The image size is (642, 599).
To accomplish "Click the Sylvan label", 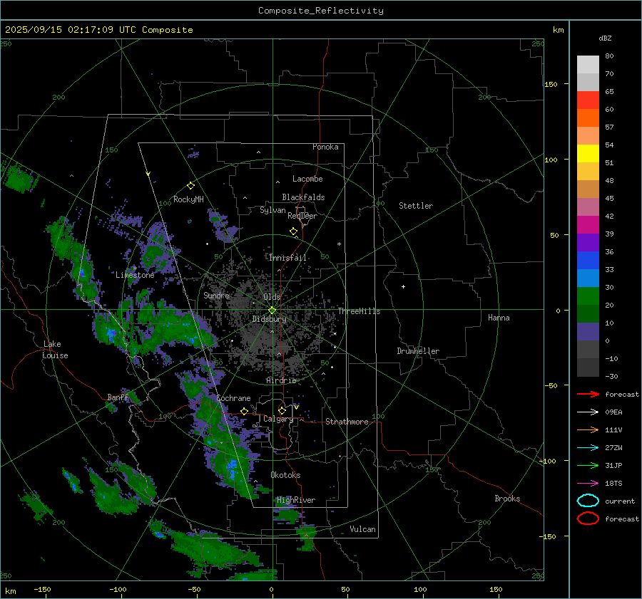I will click(272, 210).
